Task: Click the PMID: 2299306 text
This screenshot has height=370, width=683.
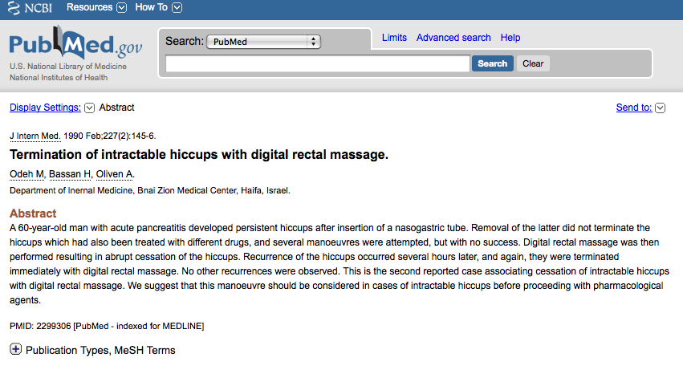Action: coord(40,326)
